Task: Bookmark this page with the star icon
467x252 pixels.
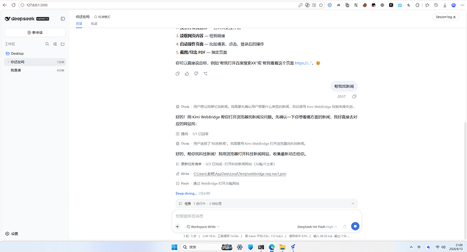Action: (x=321, y=5)
